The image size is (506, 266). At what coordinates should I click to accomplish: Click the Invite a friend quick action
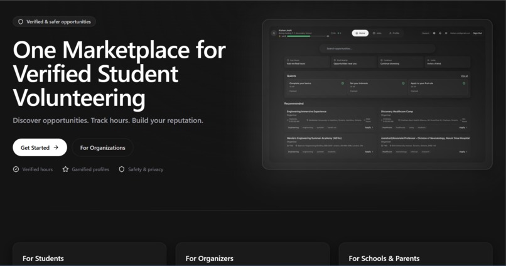click(447, 62)
